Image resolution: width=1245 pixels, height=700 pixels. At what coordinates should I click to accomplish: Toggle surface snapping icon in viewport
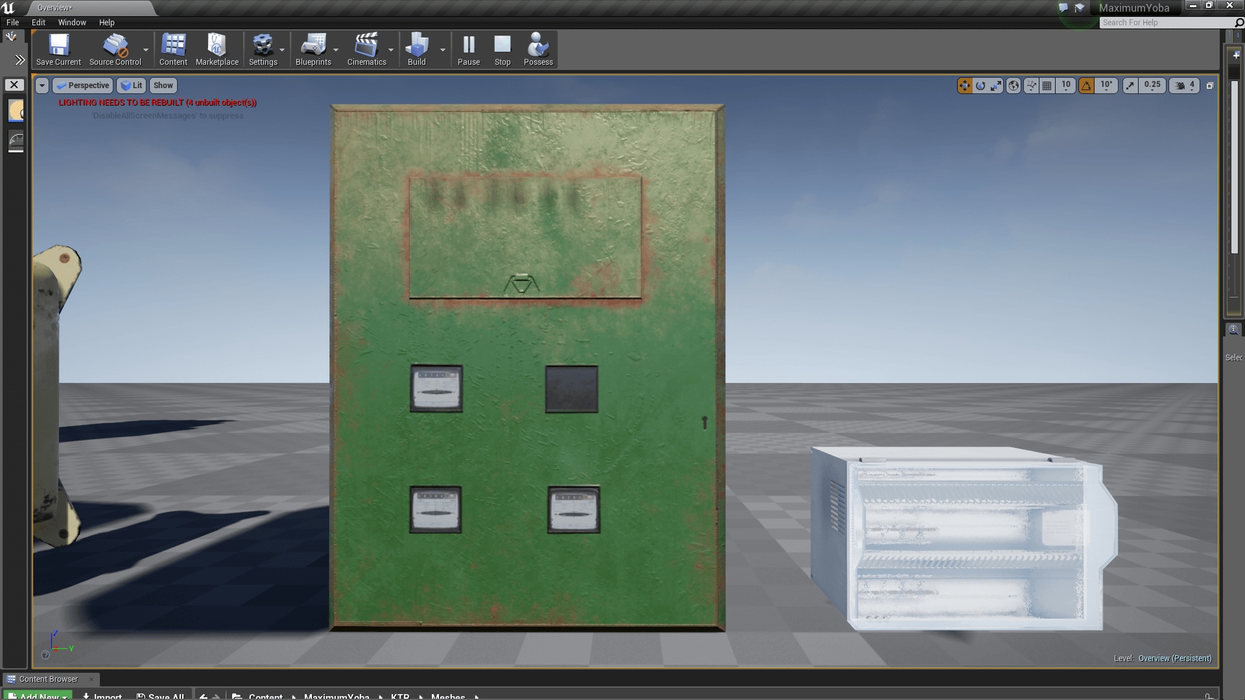1030,86
